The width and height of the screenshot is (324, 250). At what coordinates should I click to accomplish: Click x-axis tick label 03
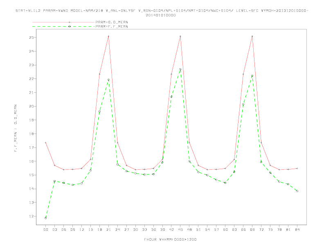tap(55, 230)
